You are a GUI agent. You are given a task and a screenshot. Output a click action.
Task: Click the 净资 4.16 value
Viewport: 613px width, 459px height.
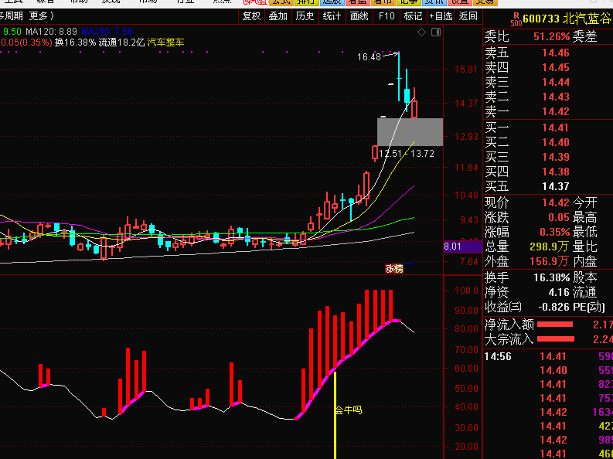pos(559,292)
